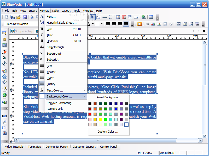Click the Open folder toolbar icon
The image size is (209, 156).
19,17
